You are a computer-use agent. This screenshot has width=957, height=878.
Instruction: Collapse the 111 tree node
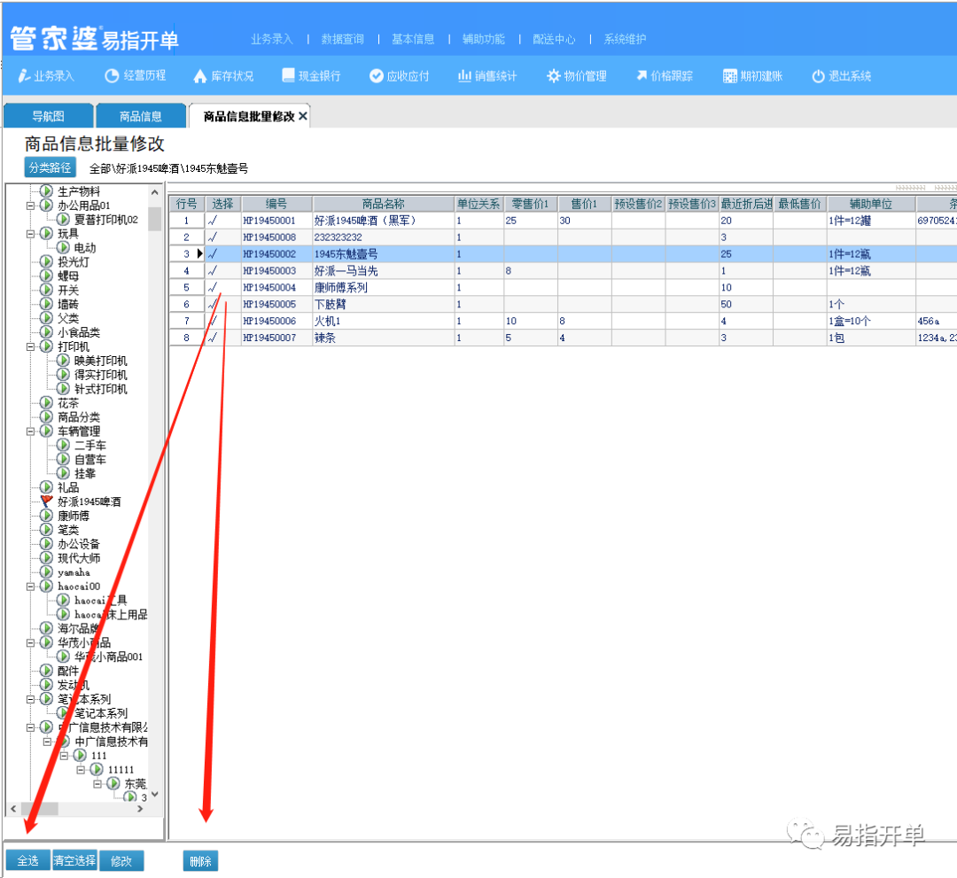[x=64, y=756]
